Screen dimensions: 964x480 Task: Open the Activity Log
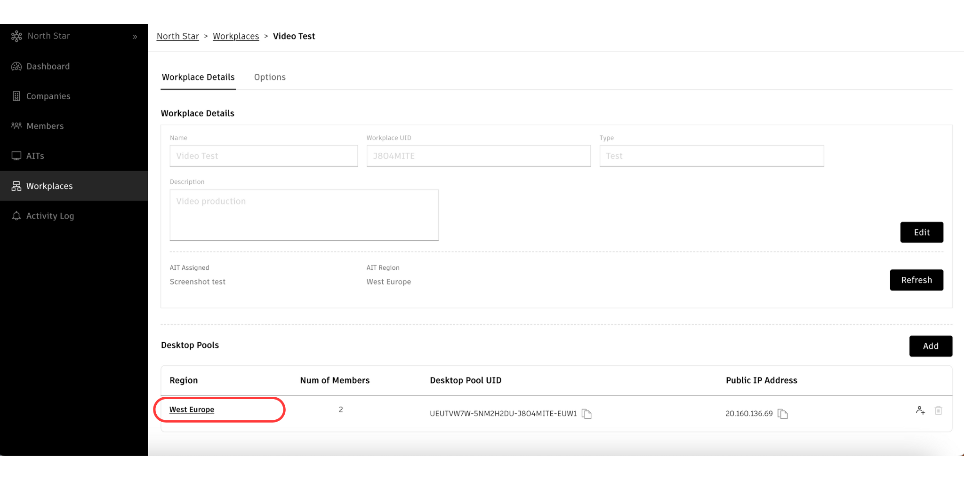tap(50, 216)
